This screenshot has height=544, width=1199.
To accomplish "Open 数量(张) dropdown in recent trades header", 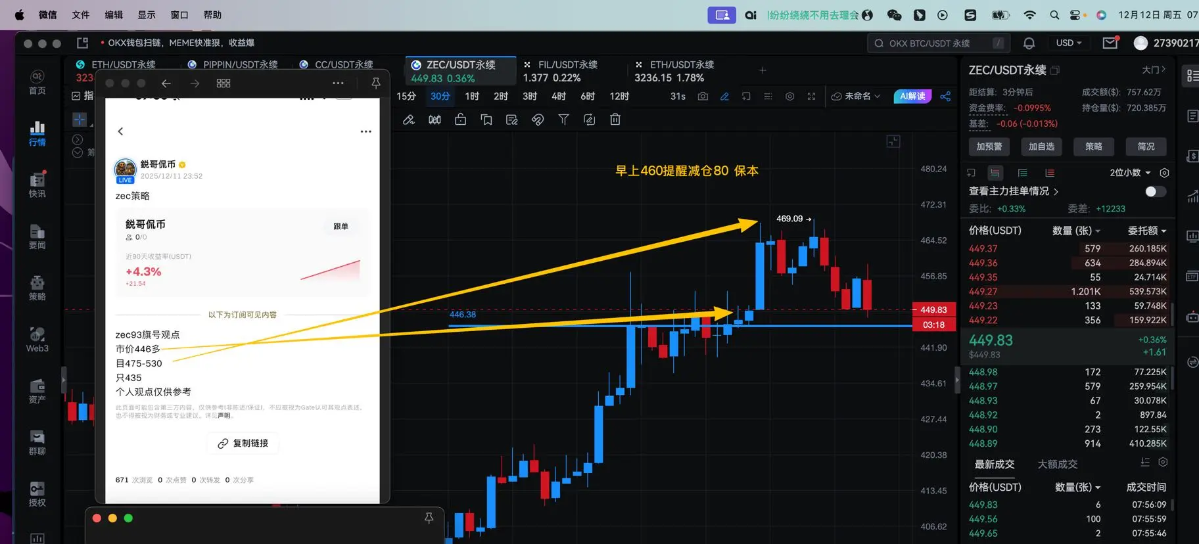I will [x=1077, y=487].
